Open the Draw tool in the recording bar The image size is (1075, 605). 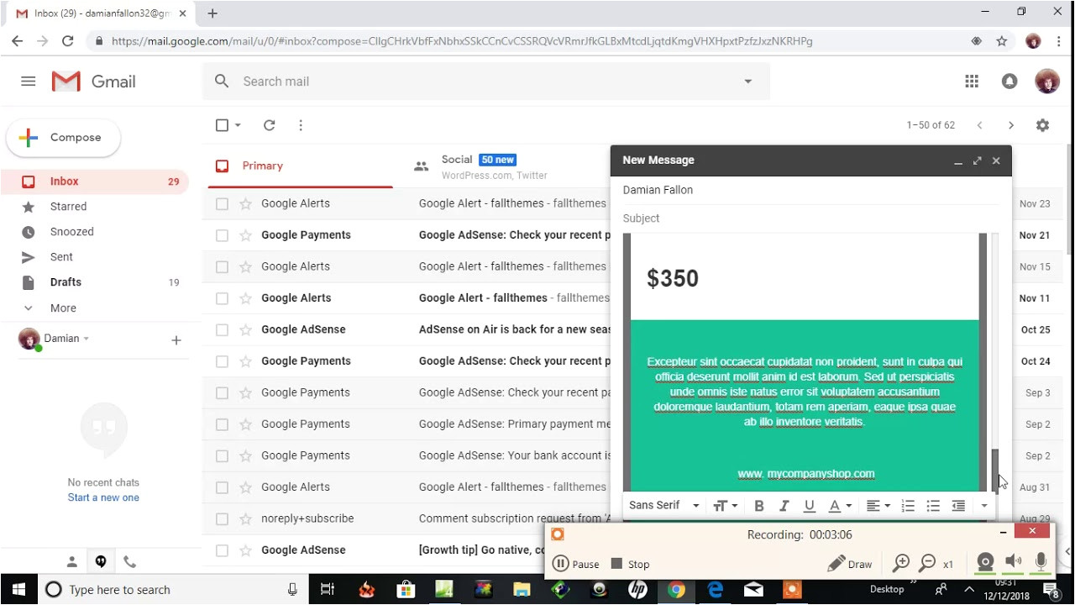pyautogui.click(x=849, y=563)
